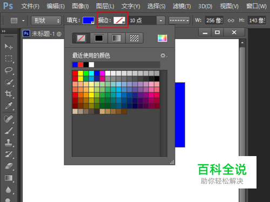Open the tool preset picker arrow
This screenshot has width=270, height=202.
23,21
